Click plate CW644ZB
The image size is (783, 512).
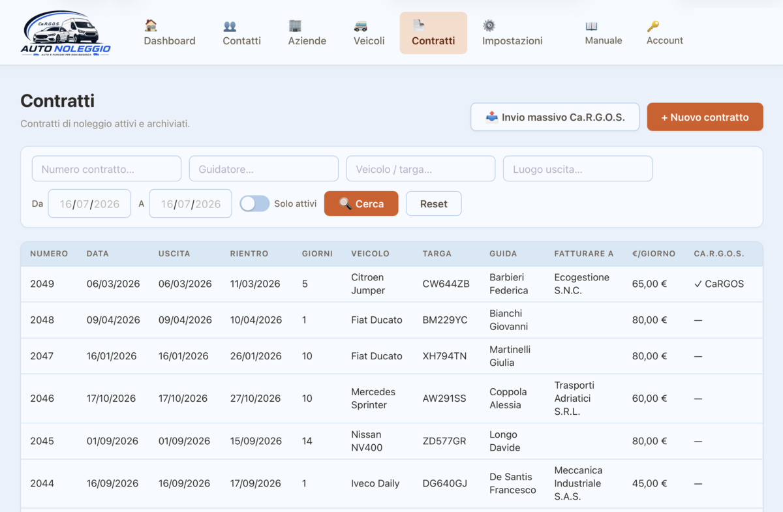point(446,284)
